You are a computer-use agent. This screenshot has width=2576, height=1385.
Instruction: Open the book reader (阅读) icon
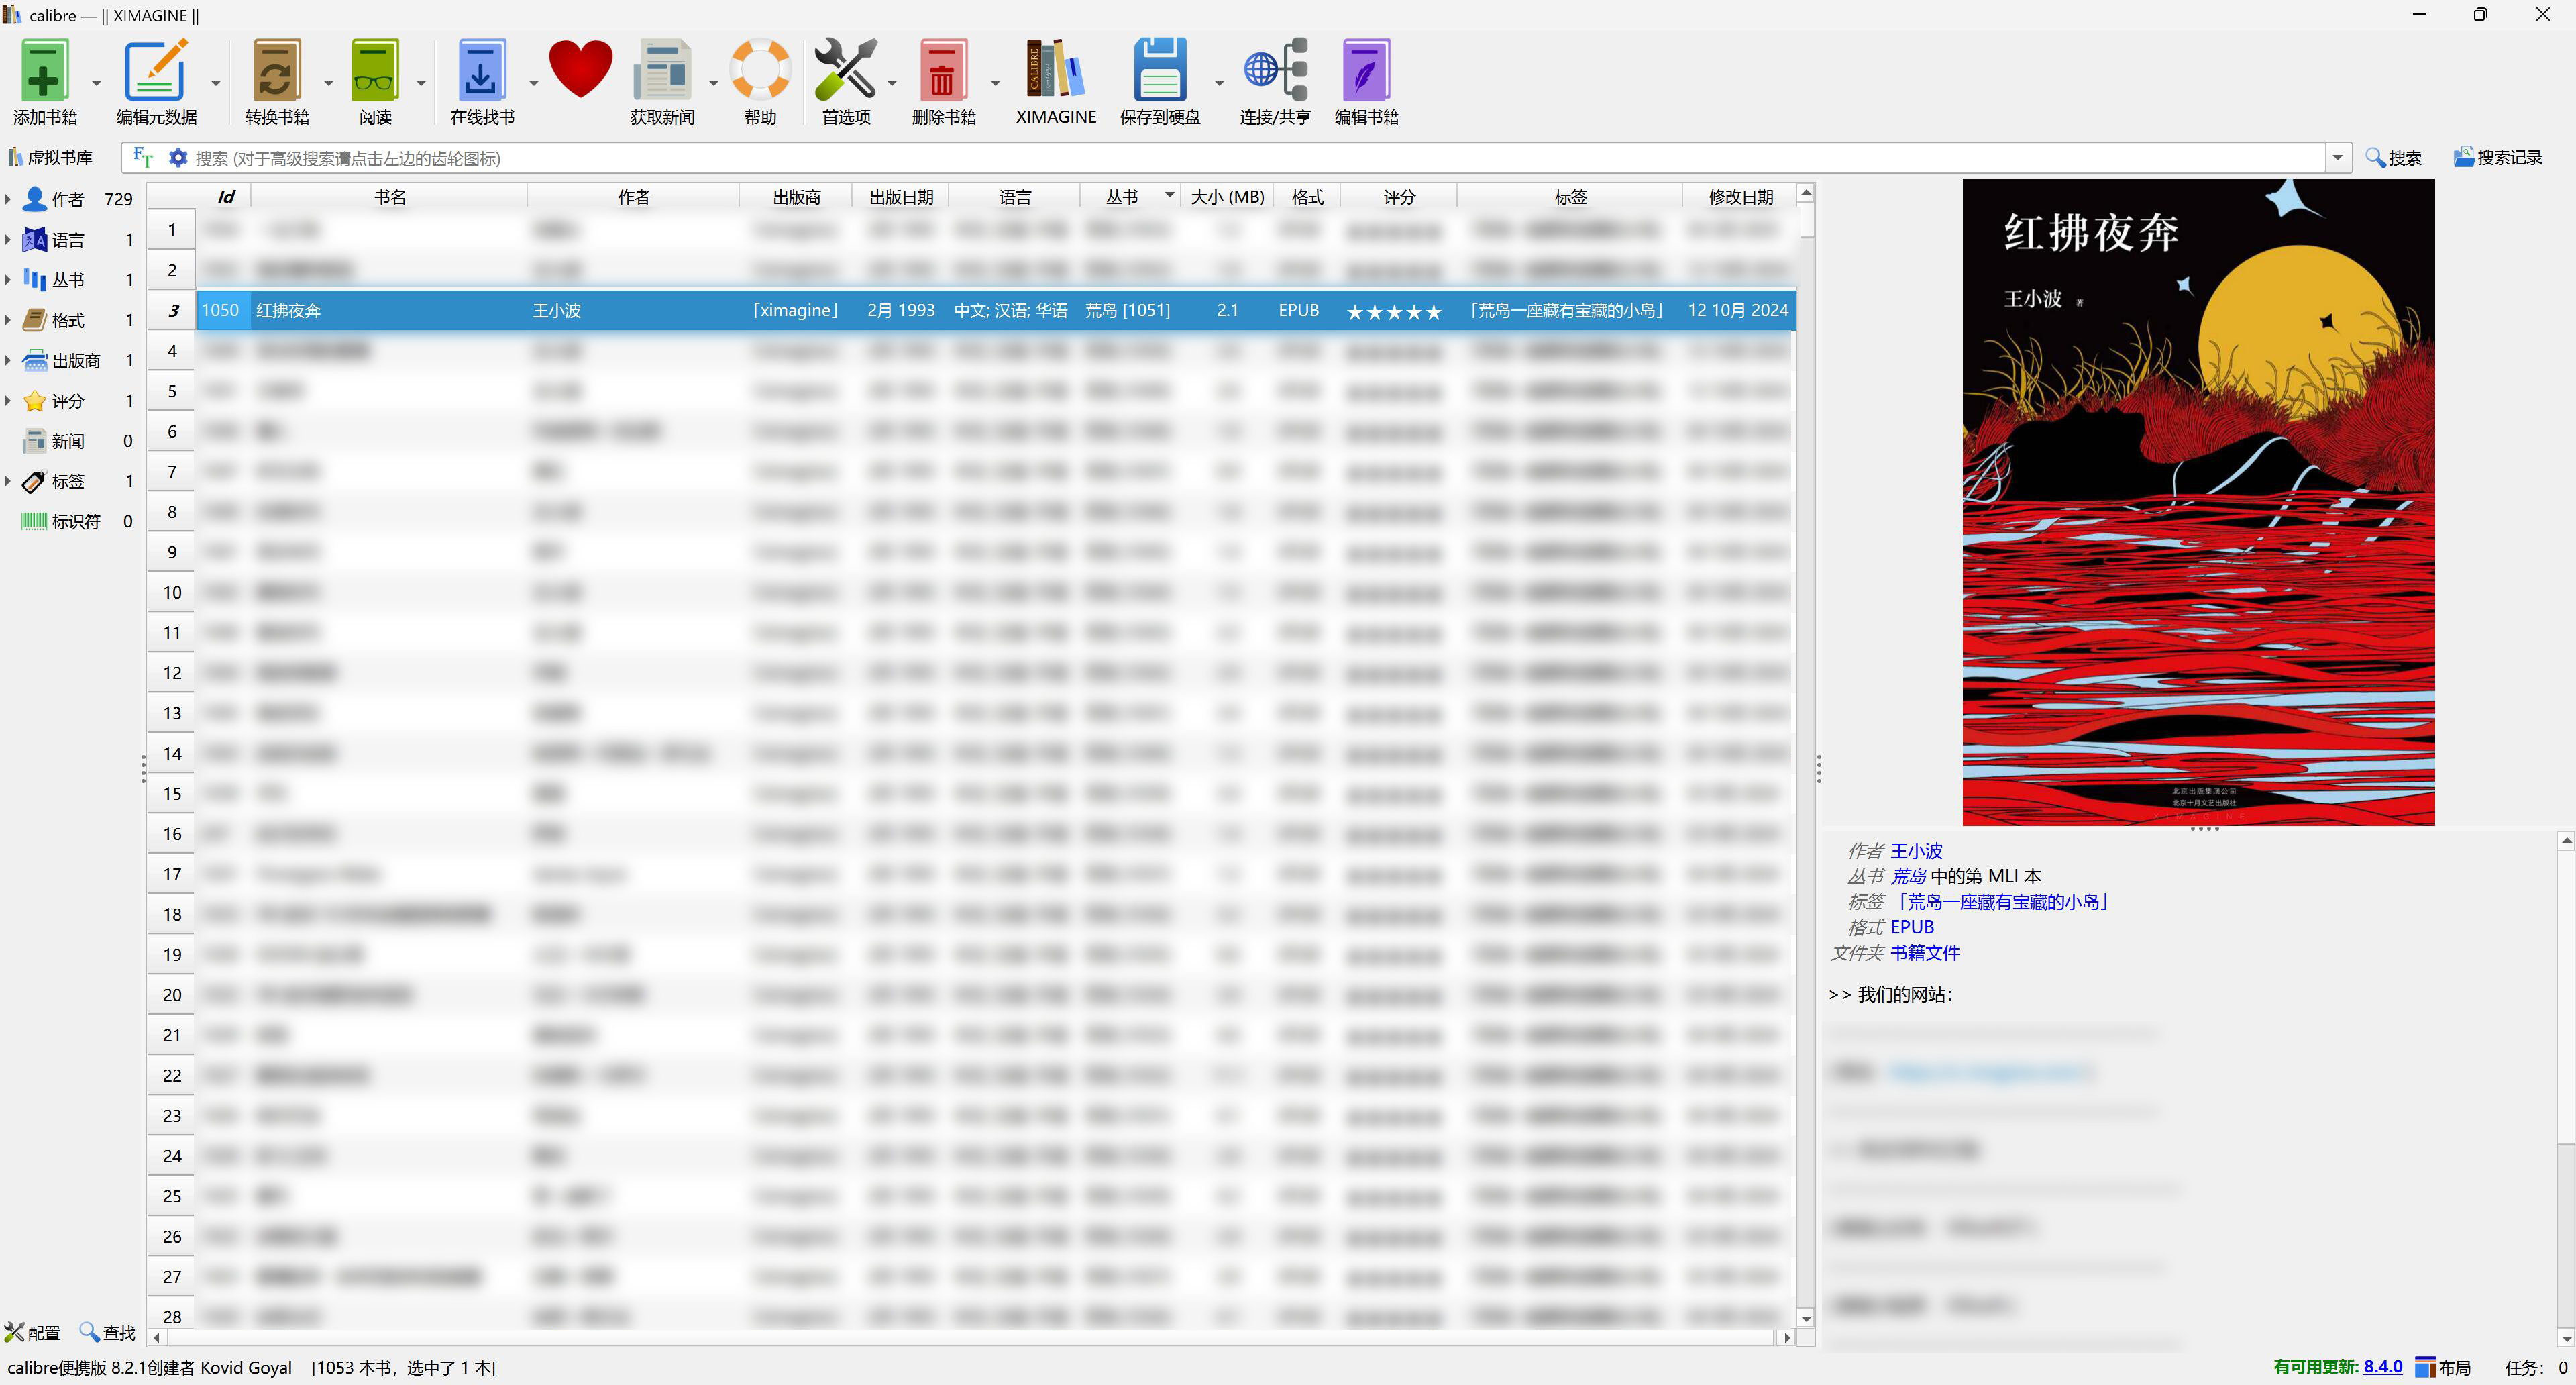(375, 70)
